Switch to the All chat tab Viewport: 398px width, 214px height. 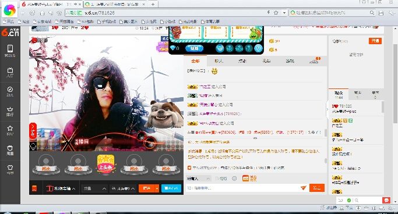[195, 61]
